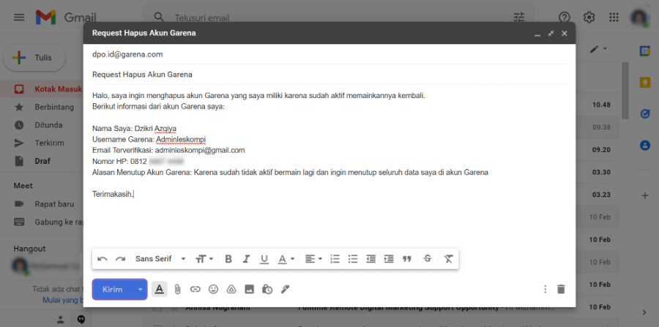The width and height of the screenshot is (659, 327).
Task: Open the account profile picture
Action: click(640, 18)
